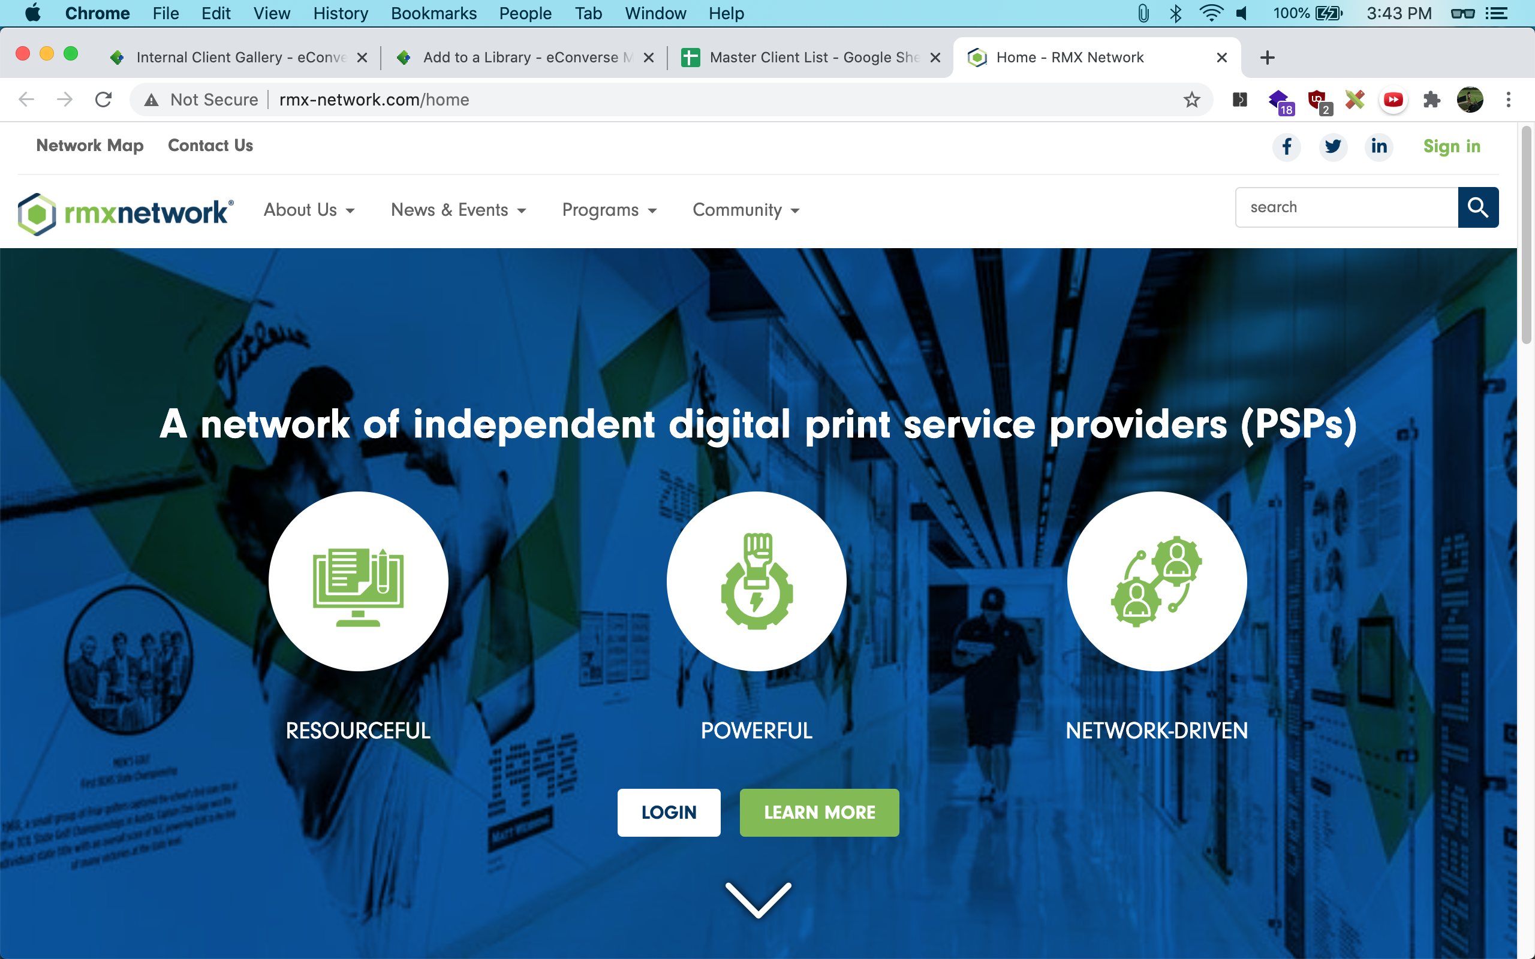Click the green LEARN MORE button
Viewport: 1535px width, 959px height.
819,813
